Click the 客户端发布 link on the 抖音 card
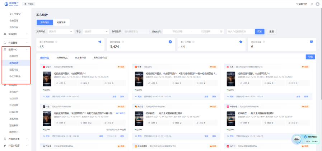This screenshot has height=151, width=322. (x=121, y=113)
